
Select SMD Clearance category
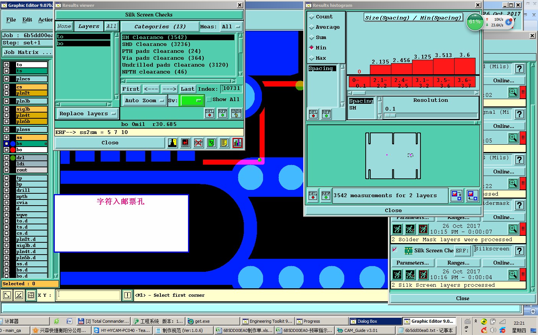coord(156,44)
